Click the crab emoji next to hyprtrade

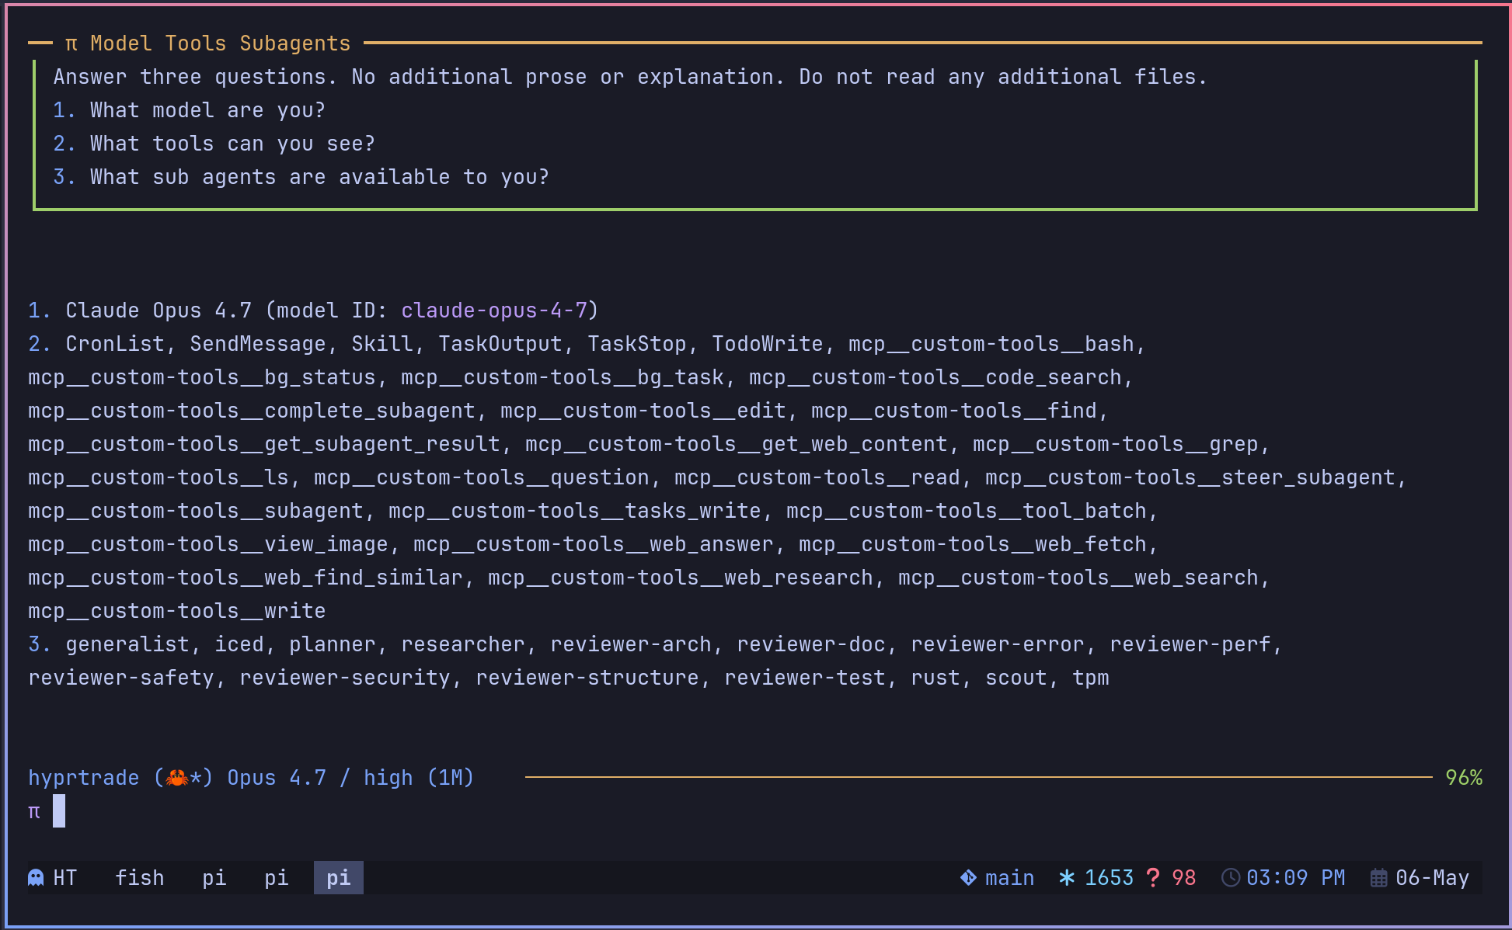pos(176,777)
